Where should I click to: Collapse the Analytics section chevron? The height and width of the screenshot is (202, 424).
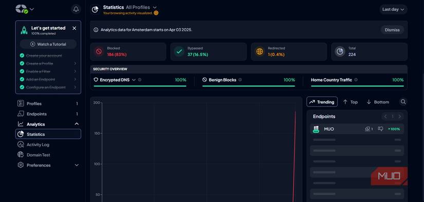pos(77,124)
